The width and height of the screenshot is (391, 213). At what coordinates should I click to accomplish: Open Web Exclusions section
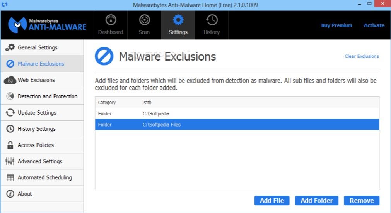click(x=42, y=80)
